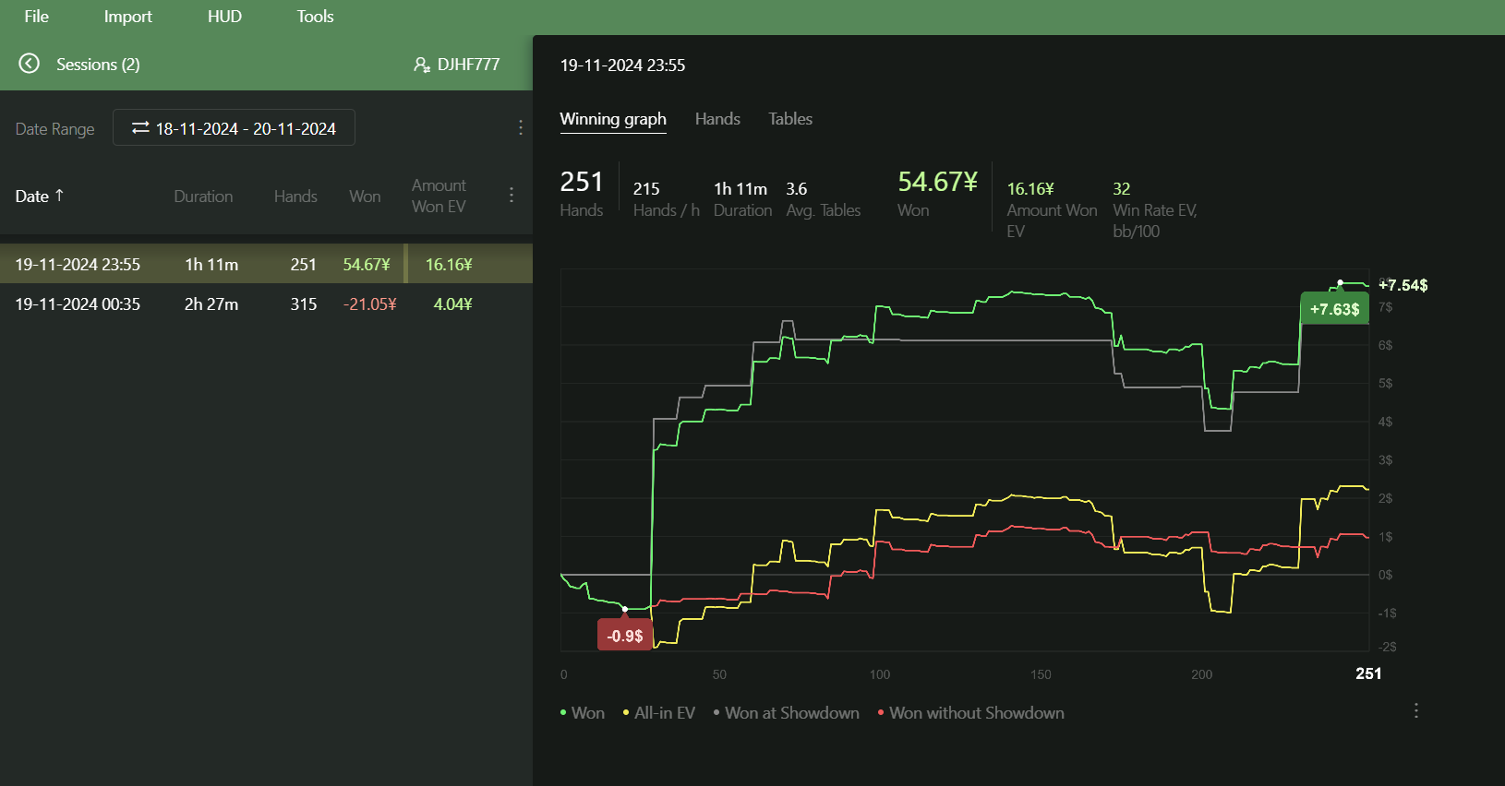Click the Sessions (2) header label
This screenshot has width=1505, height=786.
point(98,65)
